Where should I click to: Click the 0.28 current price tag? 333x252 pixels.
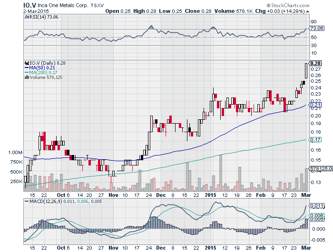(x=315, y=63)
